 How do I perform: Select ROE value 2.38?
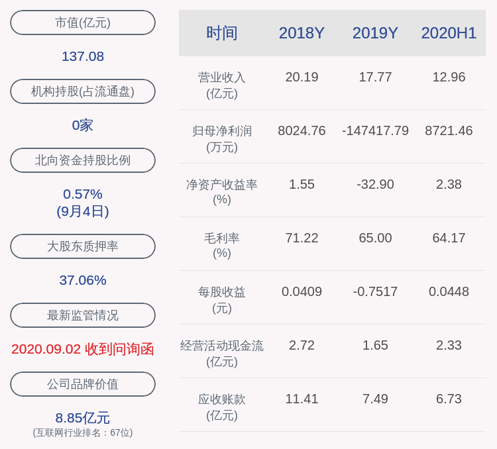pyautogui.click(x=449, y=184)
